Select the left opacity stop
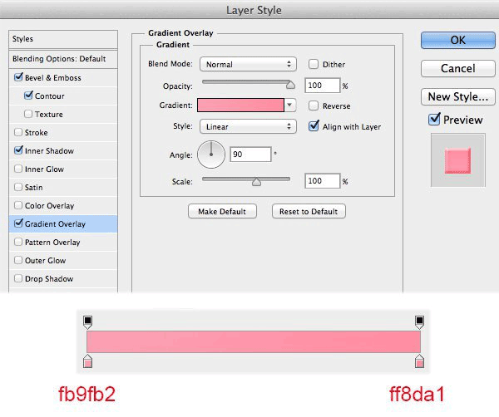This screenshot has height=417, width=499. click(87, 322)
